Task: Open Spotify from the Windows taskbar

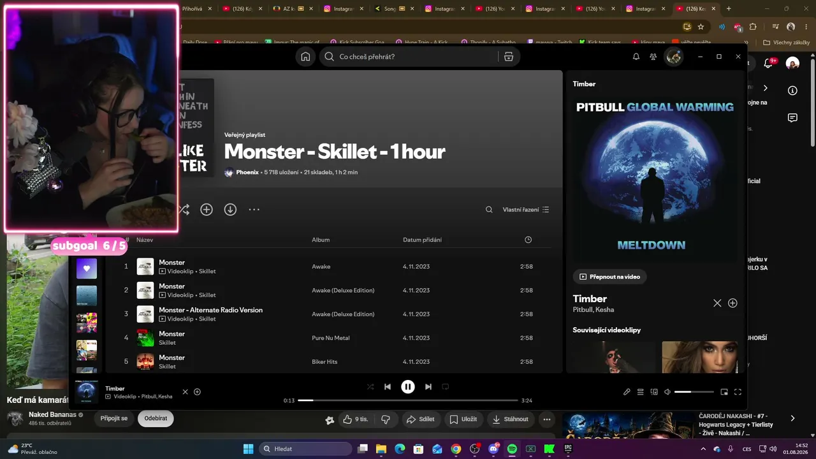Action: coord(512,449)
